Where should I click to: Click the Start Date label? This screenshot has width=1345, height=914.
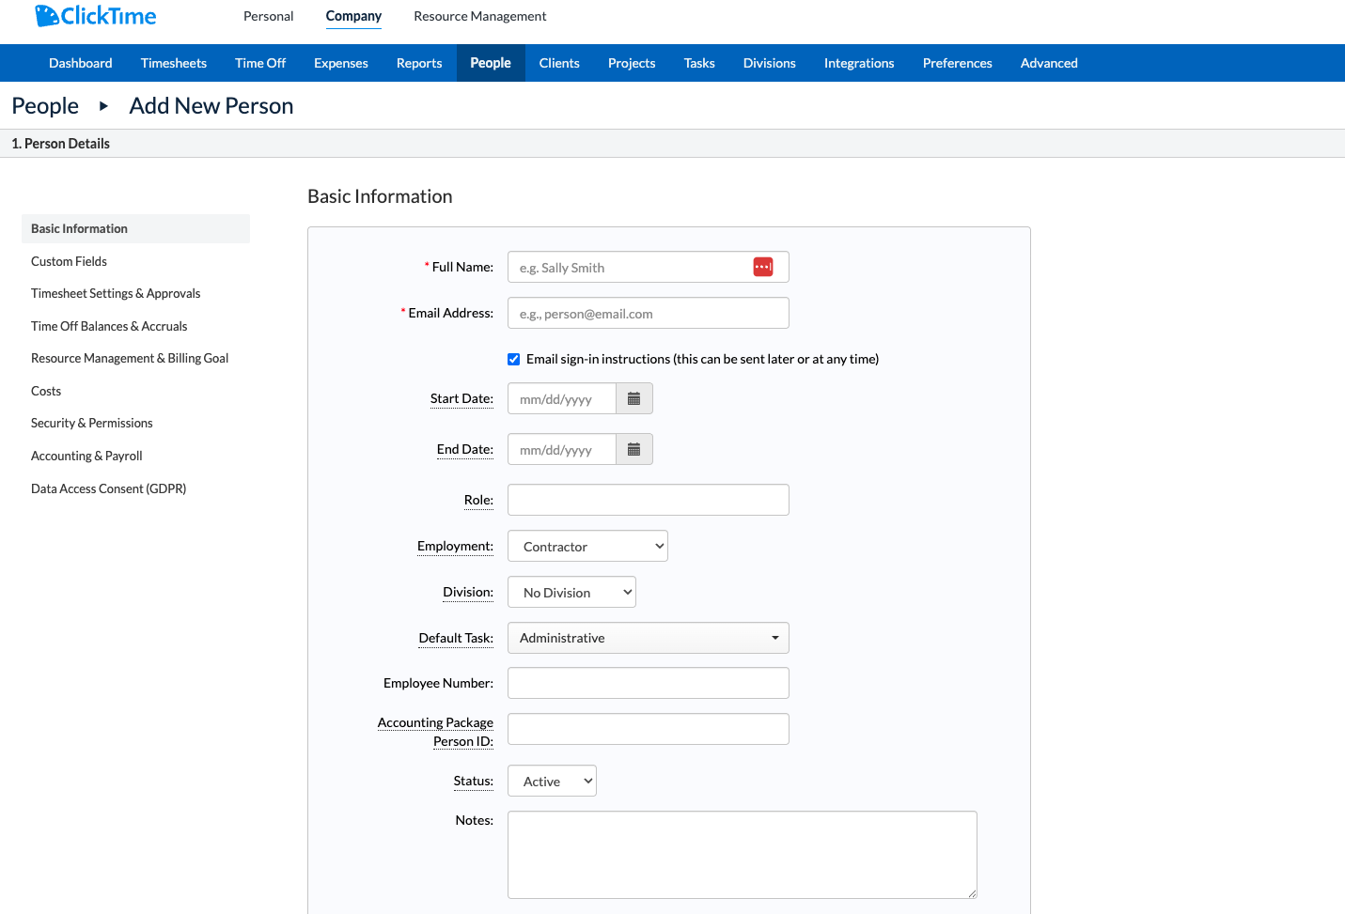[x=461, y=398]
